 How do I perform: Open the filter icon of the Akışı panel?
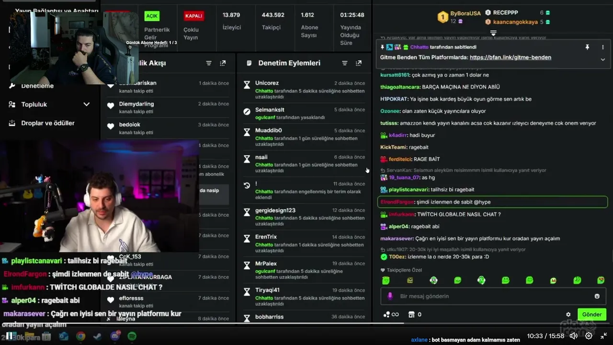click(209, 63)
